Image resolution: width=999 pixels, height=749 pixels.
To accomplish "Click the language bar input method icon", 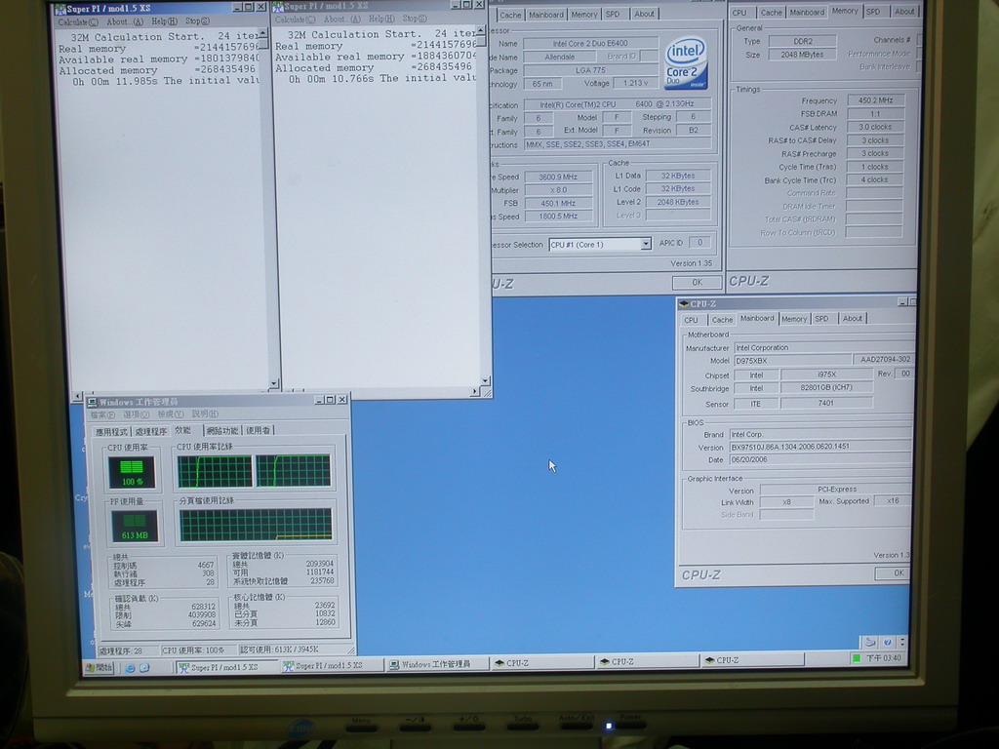I will click(869, 642).
